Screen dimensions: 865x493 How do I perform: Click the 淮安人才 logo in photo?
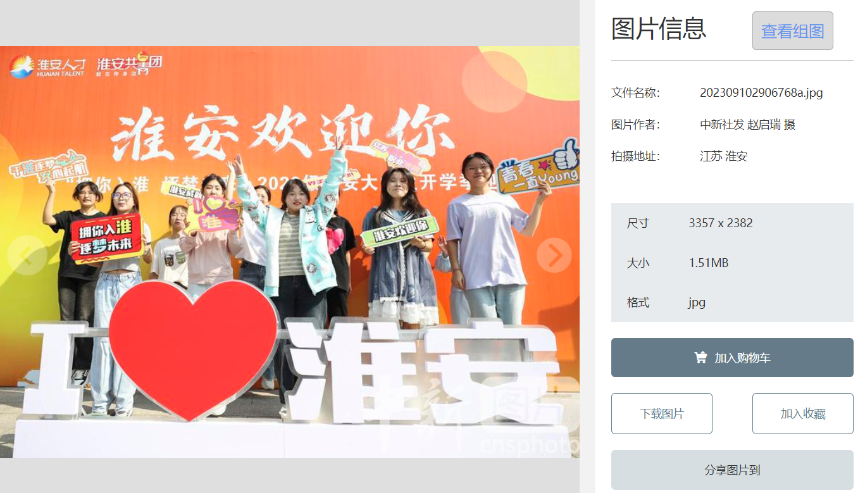pos(47,65)
